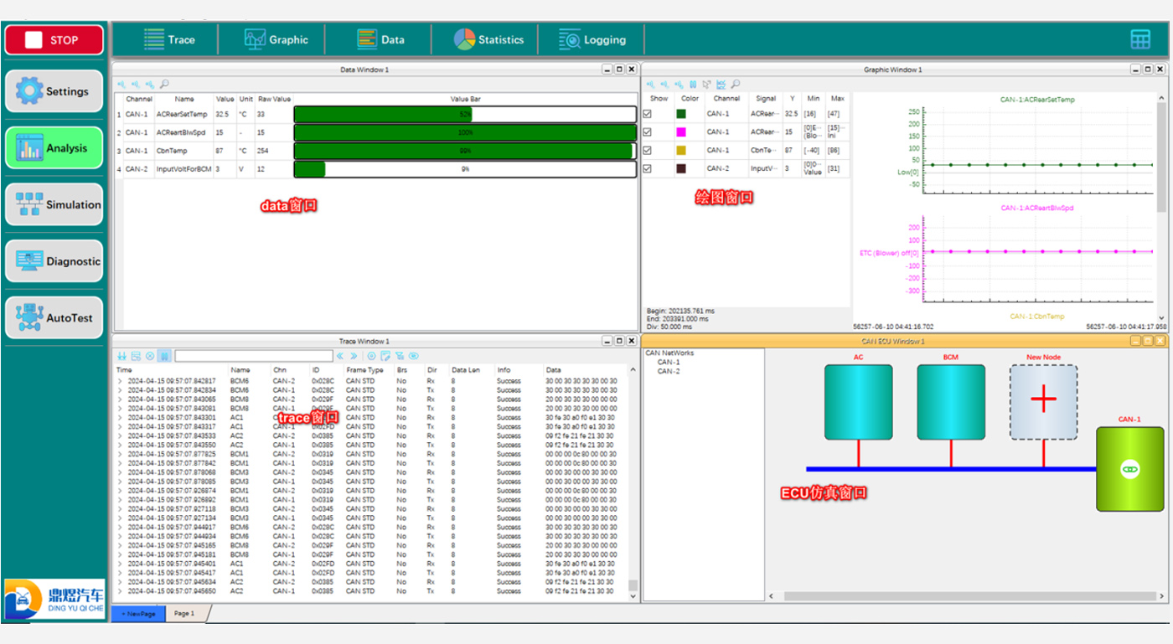Expand the first BCM6 trace row
Screen dimensions: 1173x644
(119, 381)
